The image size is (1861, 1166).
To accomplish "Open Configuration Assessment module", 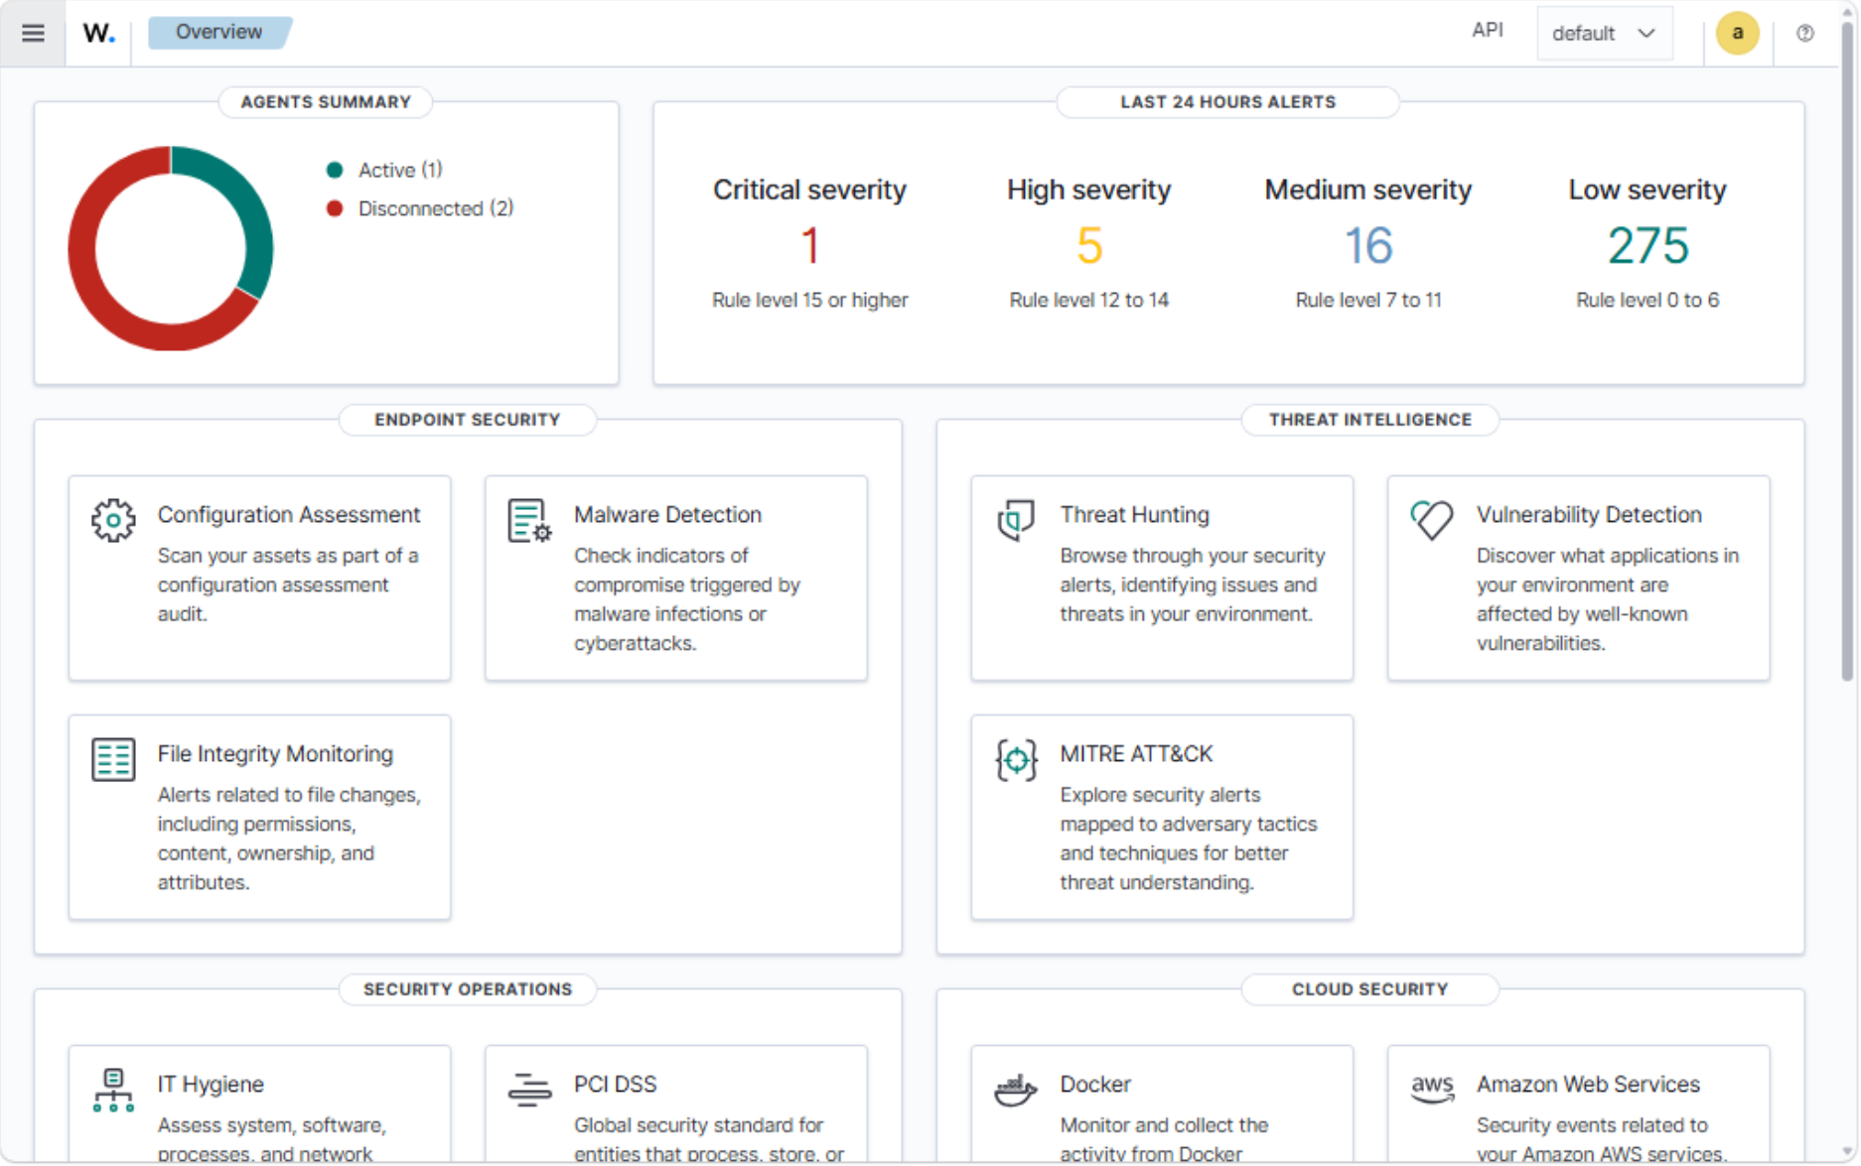I will coord(259,578).
